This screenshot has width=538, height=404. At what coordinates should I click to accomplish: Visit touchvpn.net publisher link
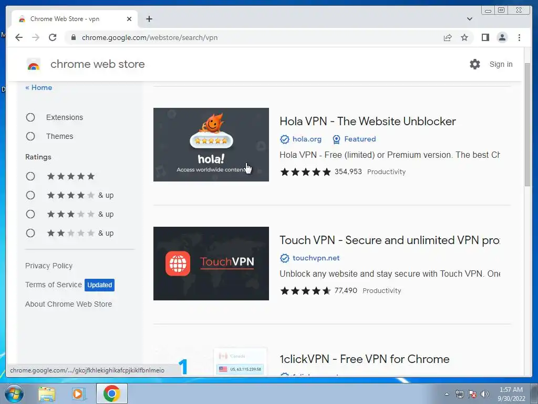pos(316,258)
